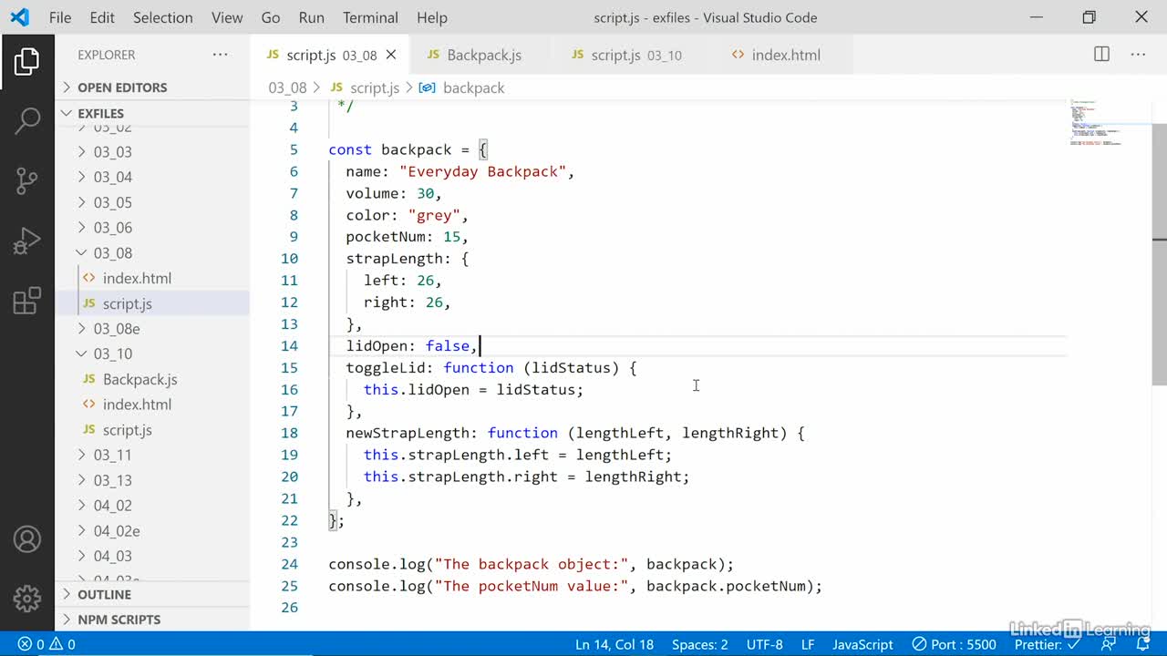Open the editor More Actions ellipsis
This screenshot has height=656, width=1167.
1138,55
